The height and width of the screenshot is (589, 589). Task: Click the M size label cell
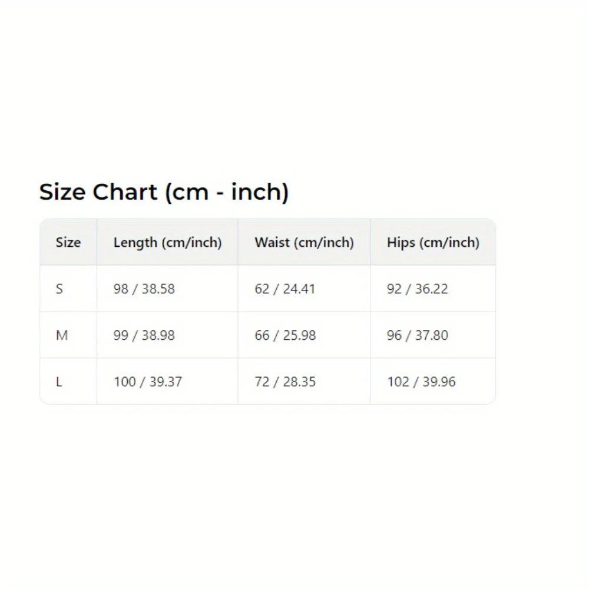coord(61,335)
